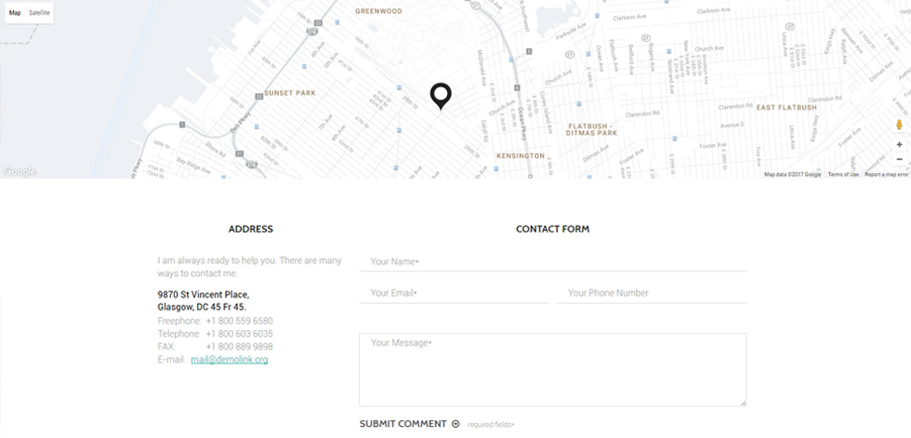Switch map to Satellite view
Viewport: 911px width, 438px height.
(39, 13)
